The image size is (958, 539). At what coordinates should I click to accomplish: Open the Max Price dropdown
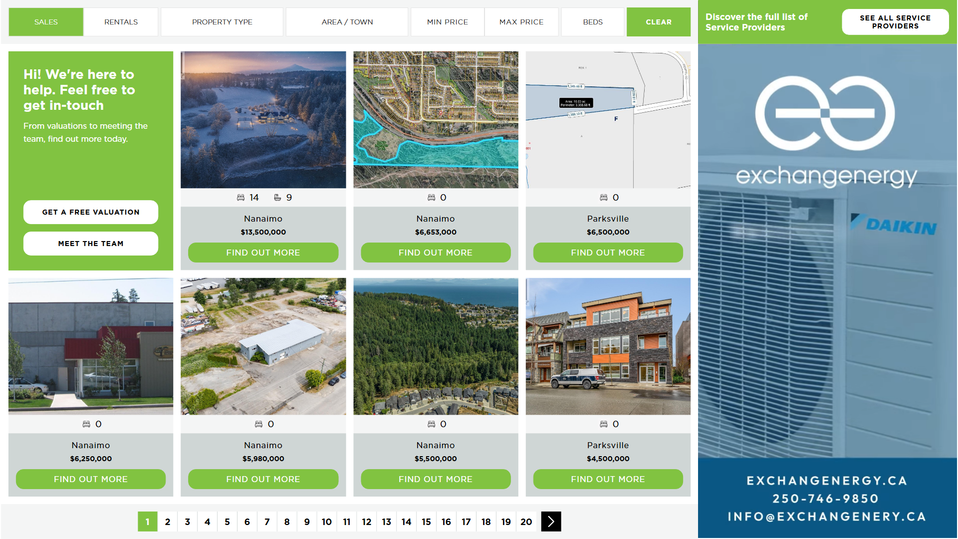521,22
